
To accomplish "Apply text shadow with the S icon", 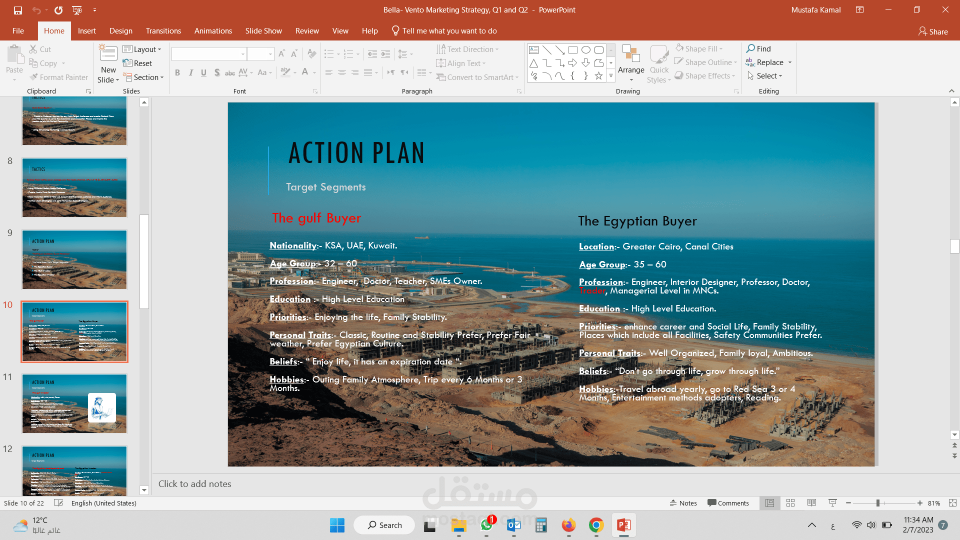I will pyautogui.click(x=217, y=72).
